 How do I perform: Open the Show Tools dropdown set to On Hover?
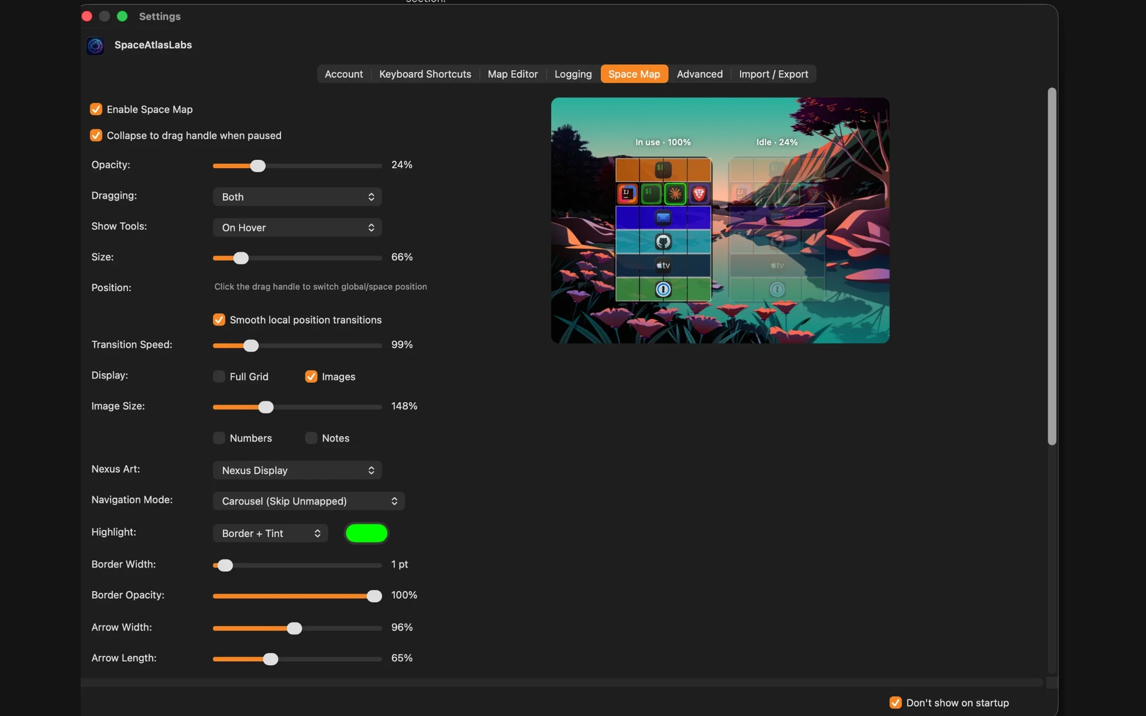(297, 227)
